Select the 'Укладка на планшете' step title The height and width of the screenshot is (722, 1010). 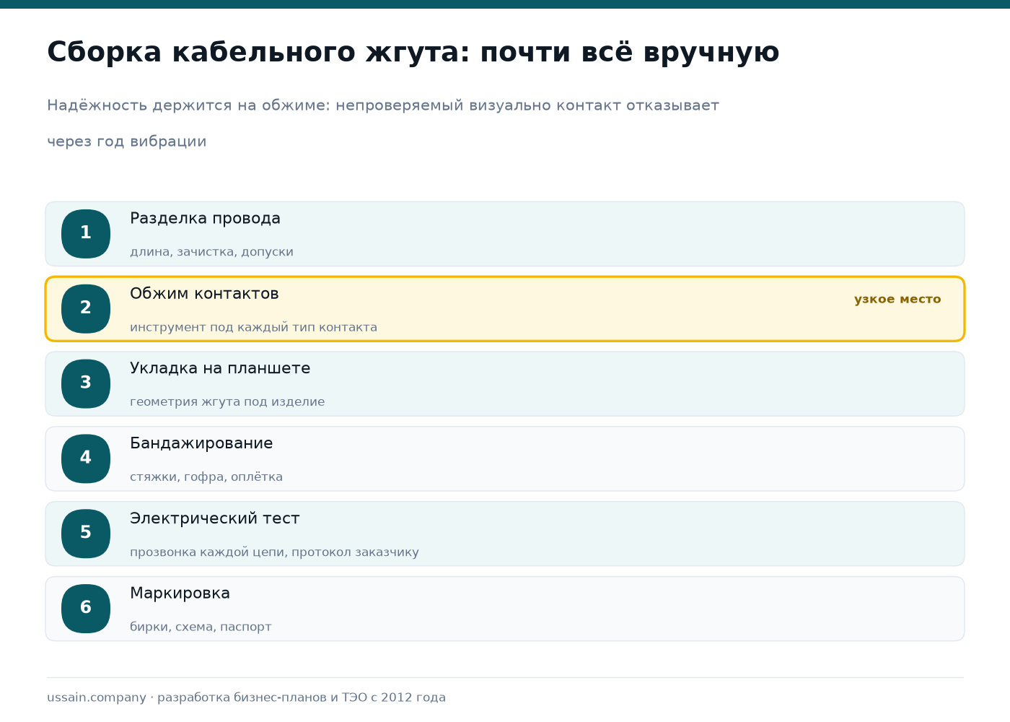(220, 368)
